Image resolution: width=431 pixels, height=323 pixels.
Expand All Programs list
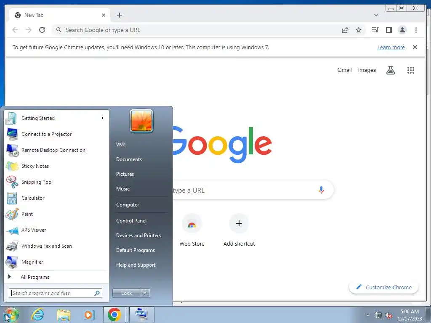(56, 277)
